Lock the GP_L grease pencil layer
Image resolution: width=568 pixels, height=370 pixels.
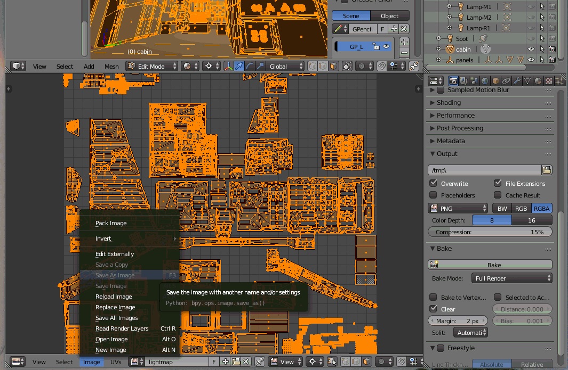click(x=376, y=47)
